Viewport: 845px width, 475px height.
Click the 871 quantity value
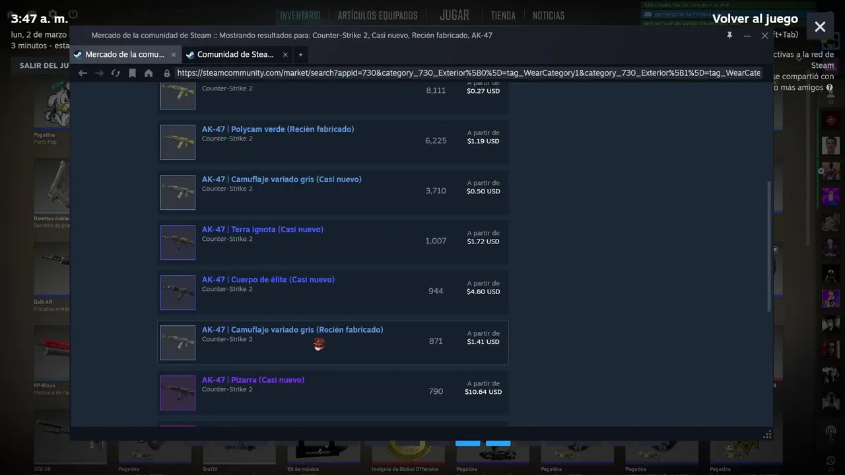pos(436,341)
